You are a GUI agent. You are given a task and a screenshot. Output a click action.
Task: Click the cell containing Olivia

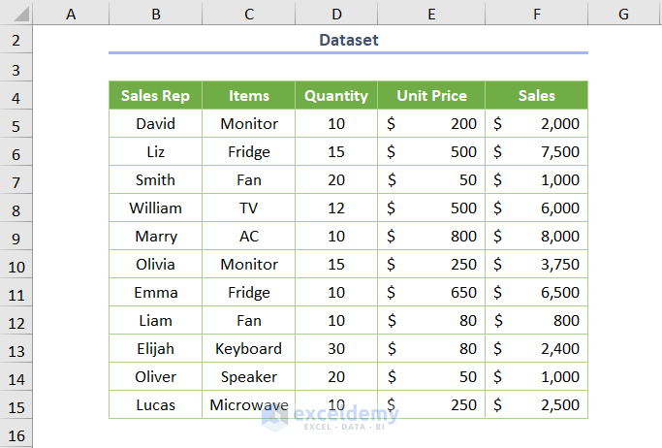pyautogui.click(x=155, y=265)
